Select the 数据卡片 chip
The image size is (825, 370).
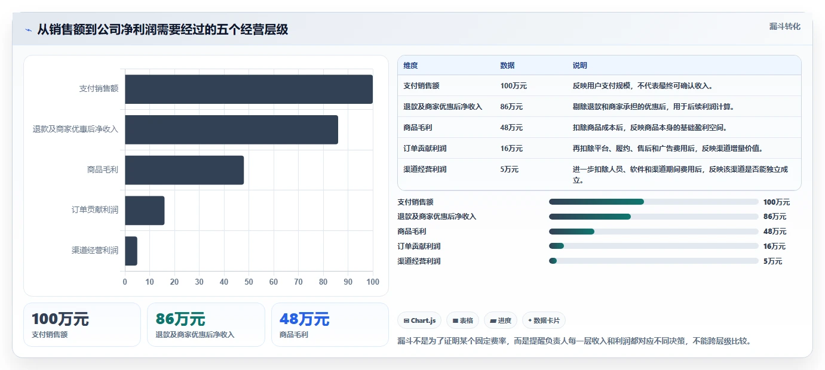pos(544,320)
